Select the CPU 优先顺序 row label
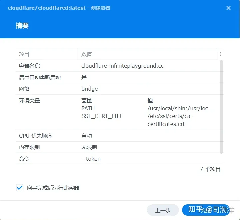Viewport: 240px width, 220px height. (36, 136)
